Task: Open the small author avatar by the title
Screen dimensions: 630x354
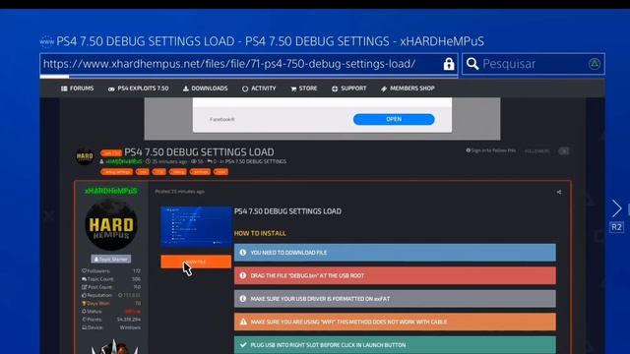Action: (85, 155)
